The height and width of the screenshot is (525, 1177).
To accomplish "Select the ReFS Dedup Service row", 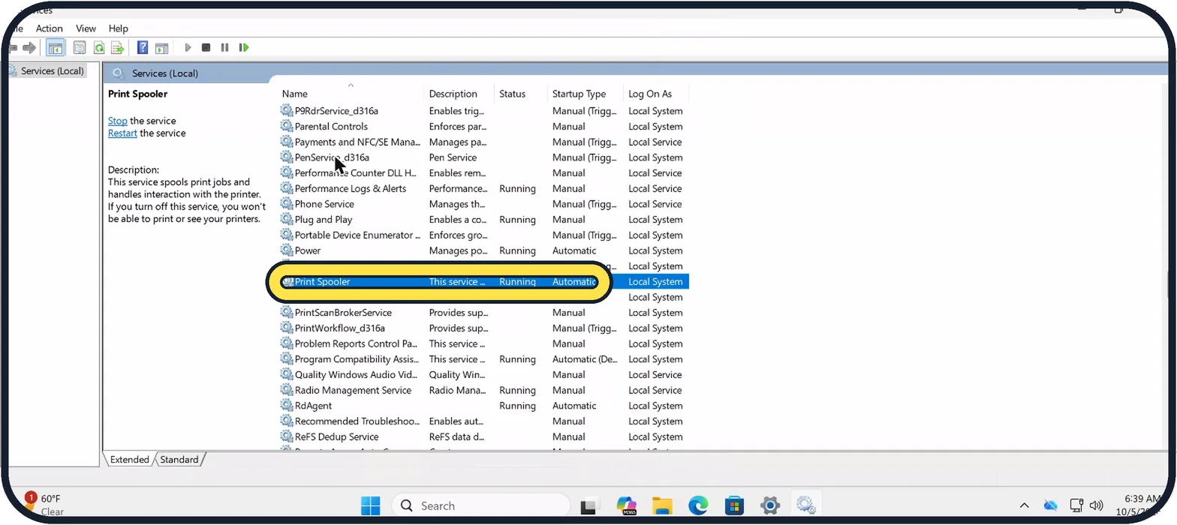I will 483,436.
